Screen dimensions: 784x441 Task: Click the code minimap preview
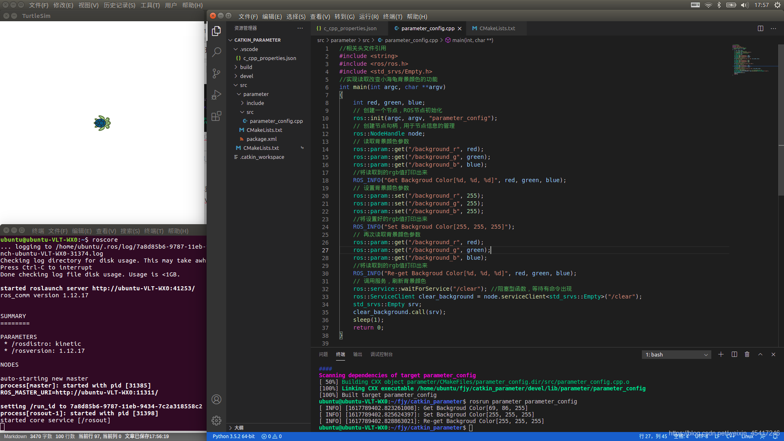point(751,59)
